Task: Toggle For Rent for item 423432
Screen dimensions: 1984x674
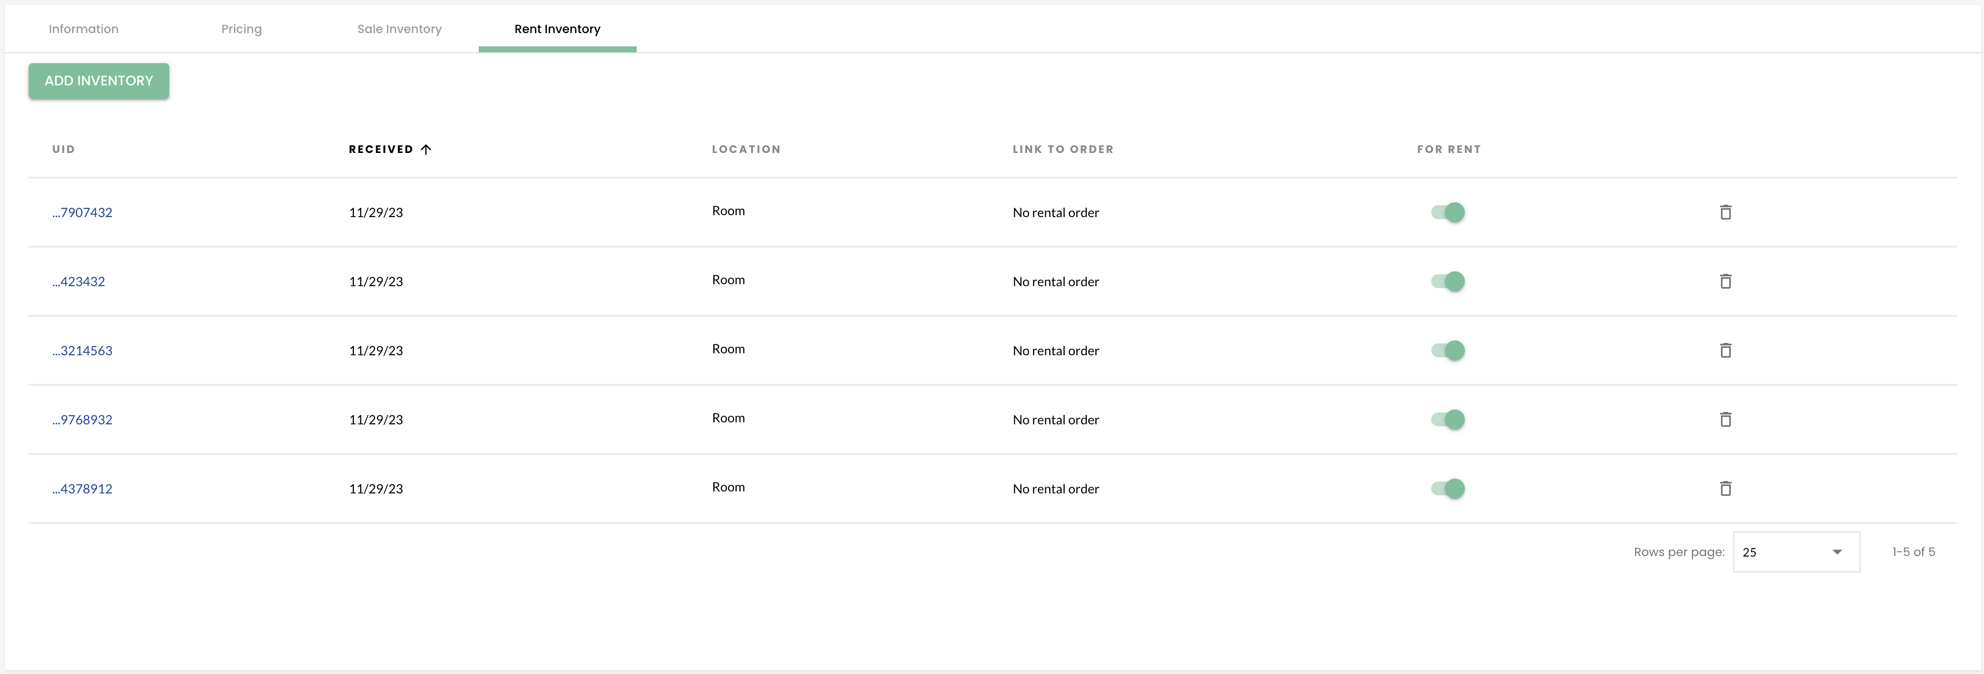Action: [1449, 281]
